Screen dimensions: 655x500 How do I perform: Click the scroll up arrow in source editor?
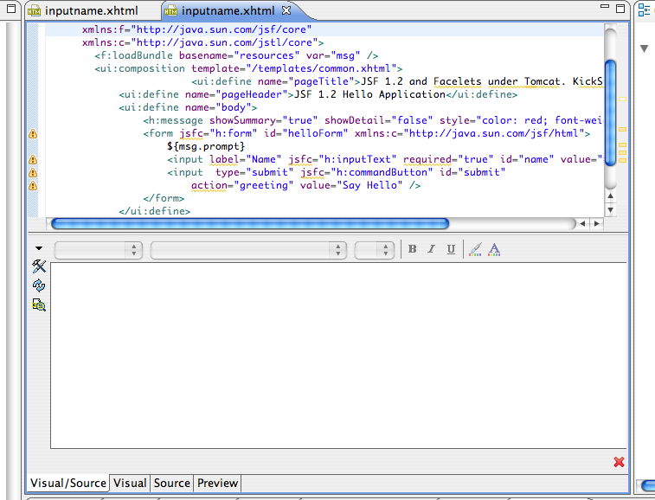click(610, 196)
